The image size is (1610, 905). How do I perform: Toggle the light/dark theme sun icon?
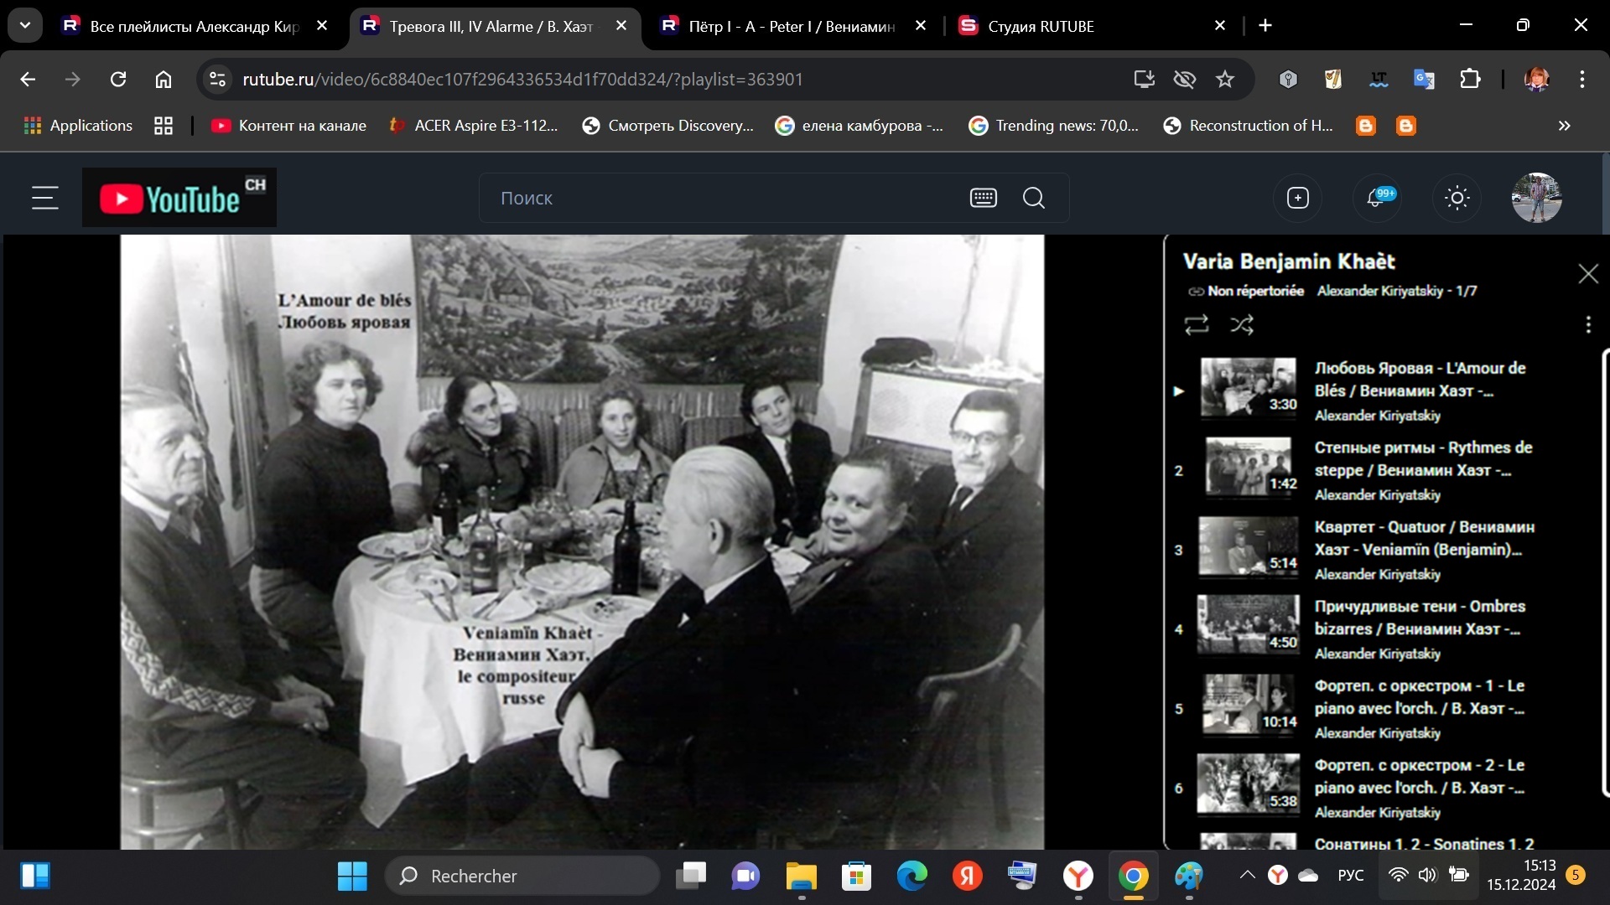click(x=1457, y=198)
